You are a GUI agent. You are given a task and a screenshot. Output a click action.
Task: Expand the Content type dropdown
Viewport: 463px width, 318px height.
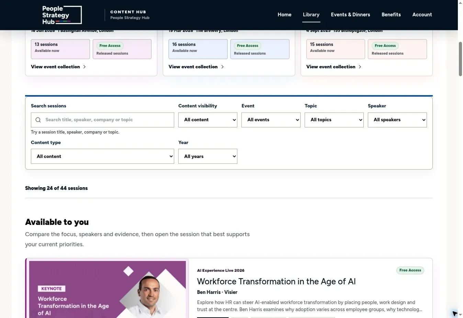click(102, 156)
